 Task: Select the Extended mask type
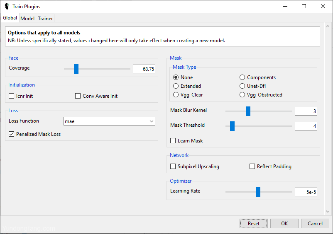click(x=176, y=86)
